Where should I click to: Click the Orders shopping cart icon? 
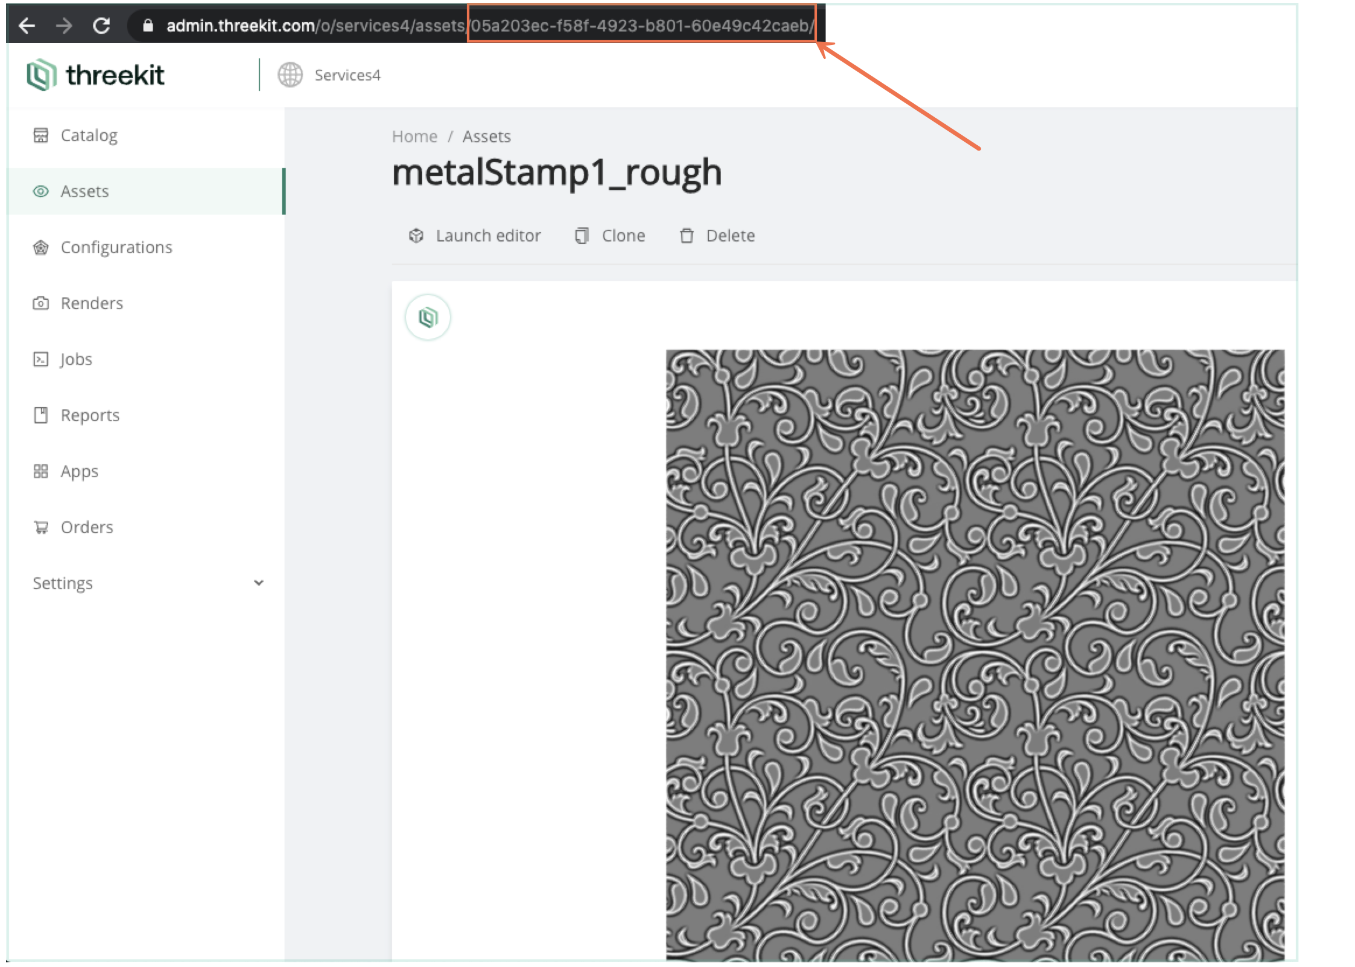40,527
